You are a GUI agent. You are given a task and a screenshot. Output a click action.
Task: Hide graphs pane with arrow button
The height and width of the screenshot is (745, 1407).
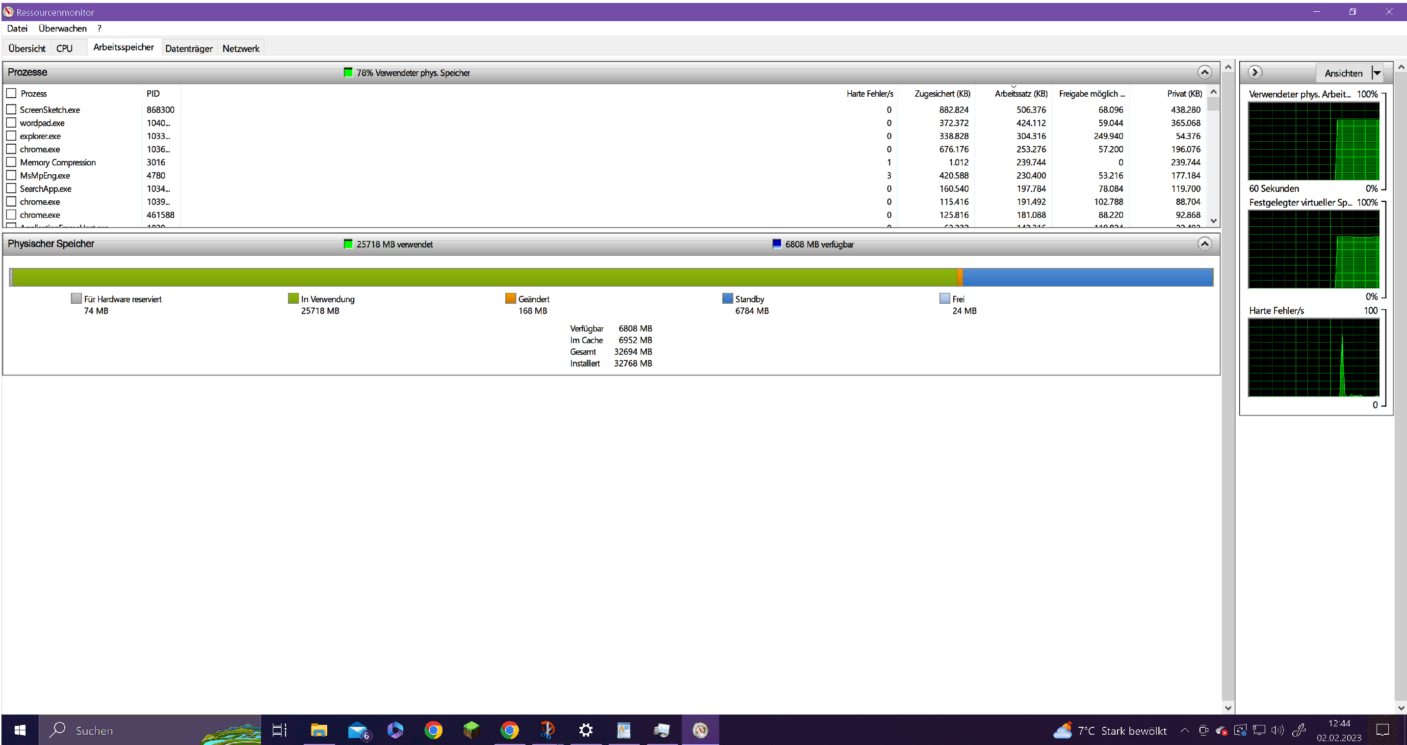tap(1254, 72)
